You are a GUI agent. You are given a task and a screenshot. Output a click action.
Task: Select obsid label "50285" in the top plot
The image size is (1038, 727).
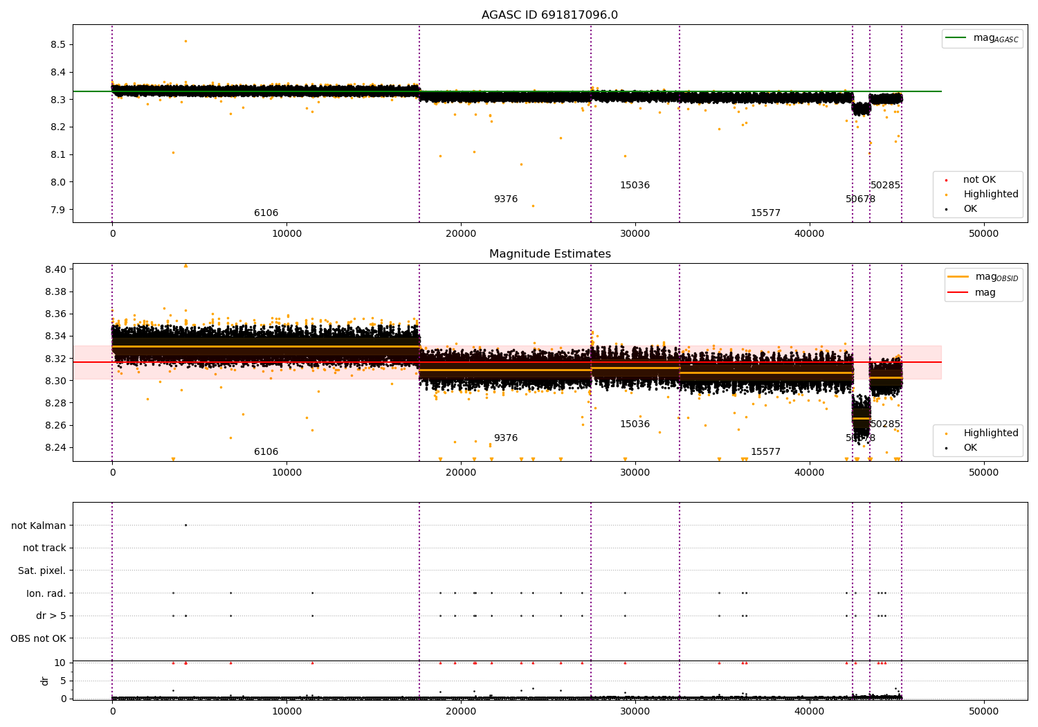click(x=885, y=186)
